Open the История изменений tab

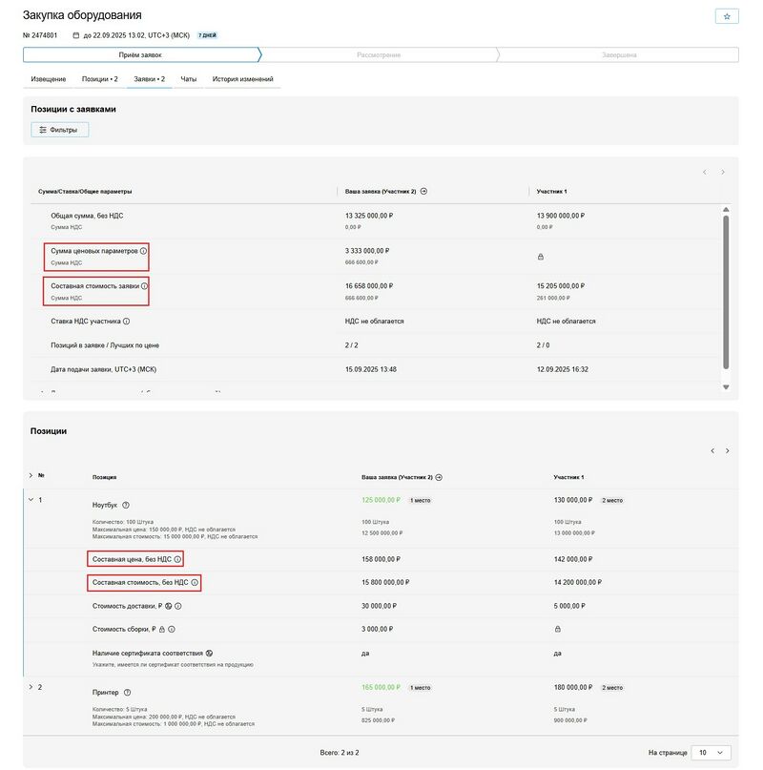coord(242,78)
